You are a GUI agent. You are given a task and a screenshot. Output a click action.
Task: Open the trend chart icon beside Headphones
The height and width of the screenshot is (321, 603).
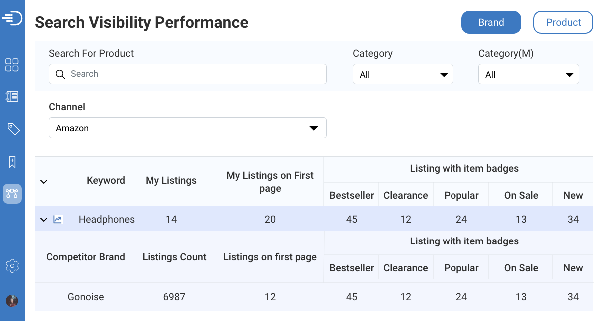(x=57, y=219)
